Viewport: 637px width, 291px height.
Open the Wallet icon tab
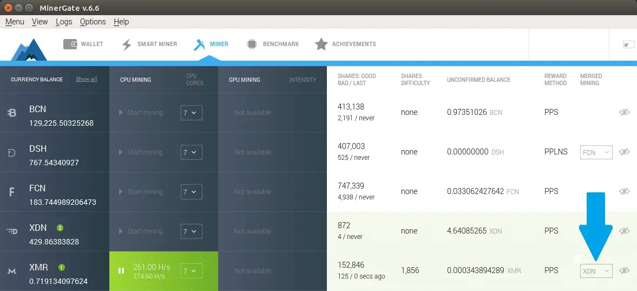pyautogui.click(x=70, y=44)
